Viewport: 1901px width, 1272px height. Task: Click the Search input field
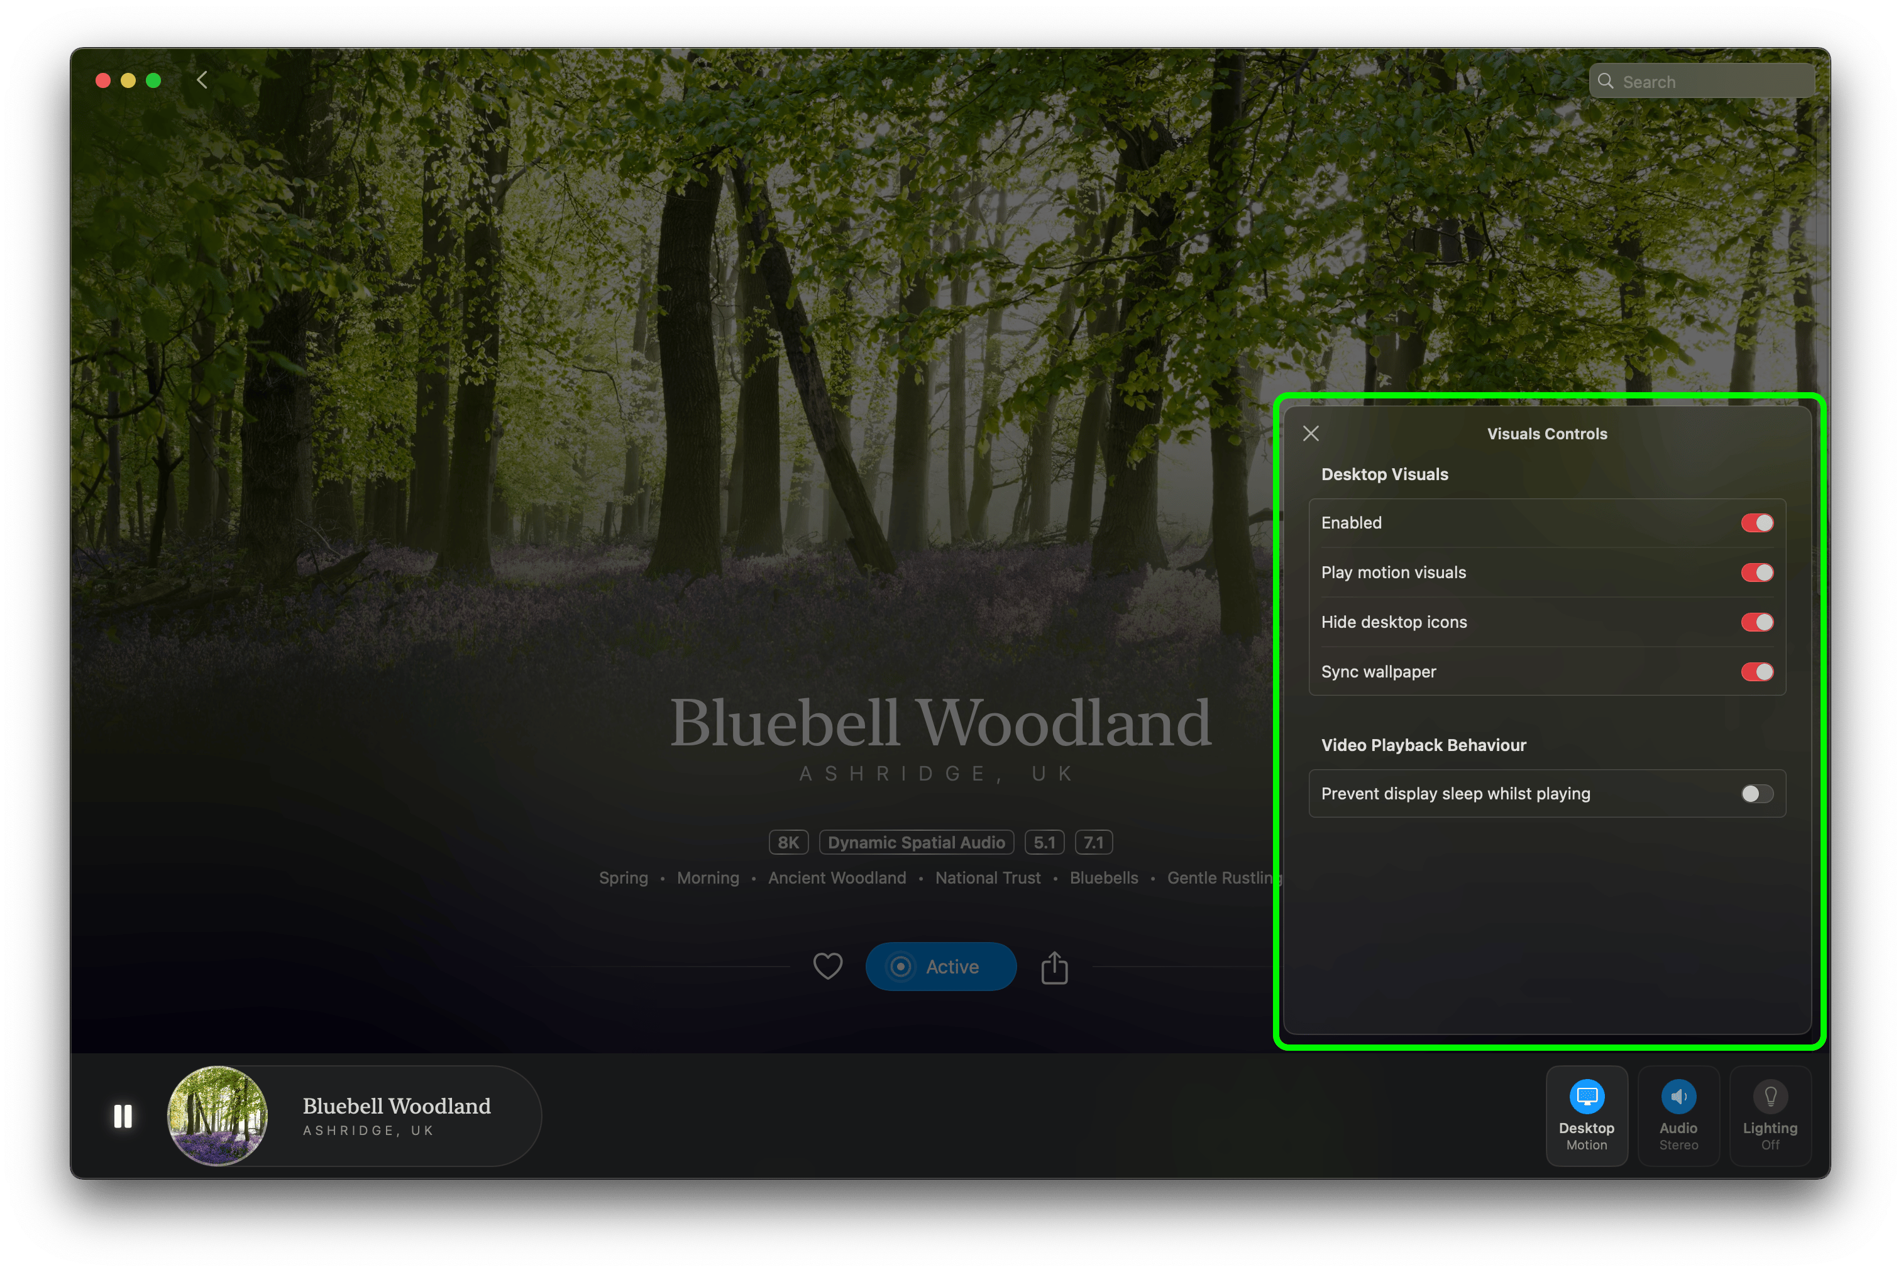[1712, 82]
